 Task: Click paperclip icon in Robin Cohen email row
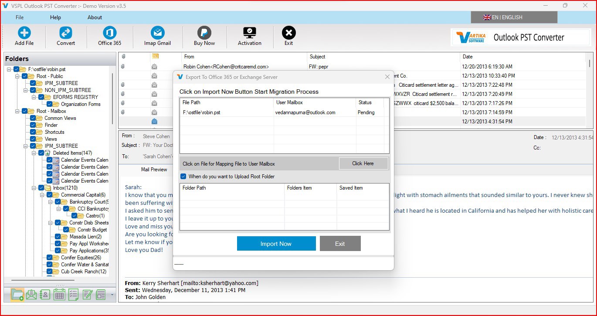click(123, 67)
